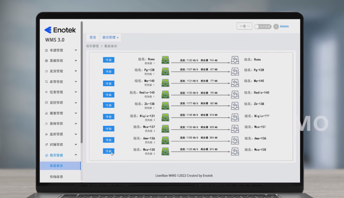The width and height of the screenshot is (344, 198).
Task: Click the green source icon for Zk-138
Action: (165, 106)
